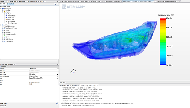Image resolution: width=190 pixels, height=108 pixels.
Task: Open the explorer panel options dropdown arrow
Action: pyautogui.click(x=58, y=4)
